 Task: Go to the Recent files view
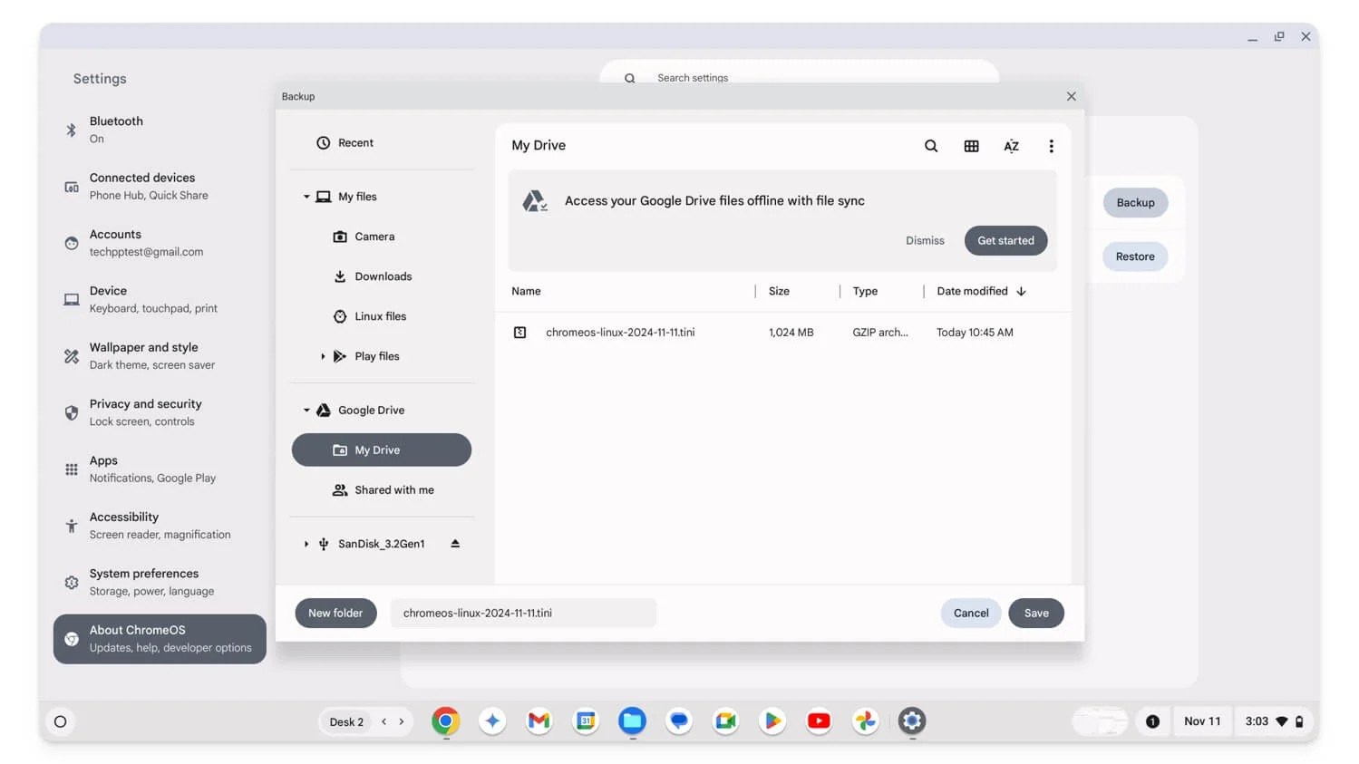pyautogui.click(x=355, y=143)
